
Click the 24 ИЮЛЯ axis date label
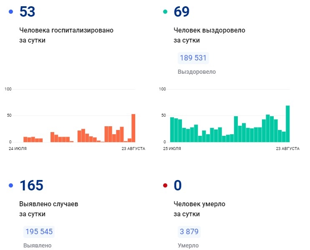[18, 148]
